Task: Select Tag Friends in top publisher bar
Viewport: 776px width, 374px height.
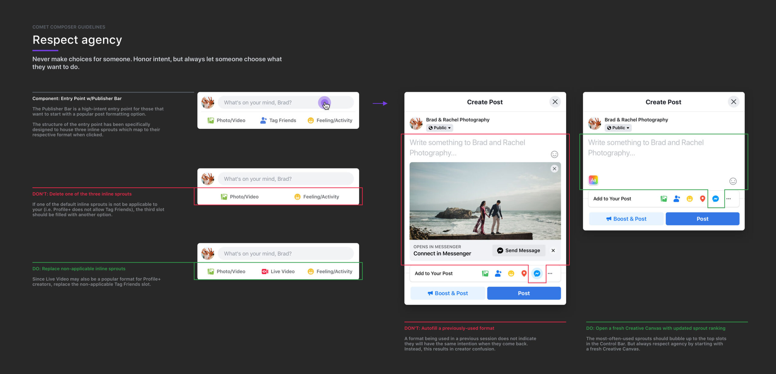Action: [278, 120]
